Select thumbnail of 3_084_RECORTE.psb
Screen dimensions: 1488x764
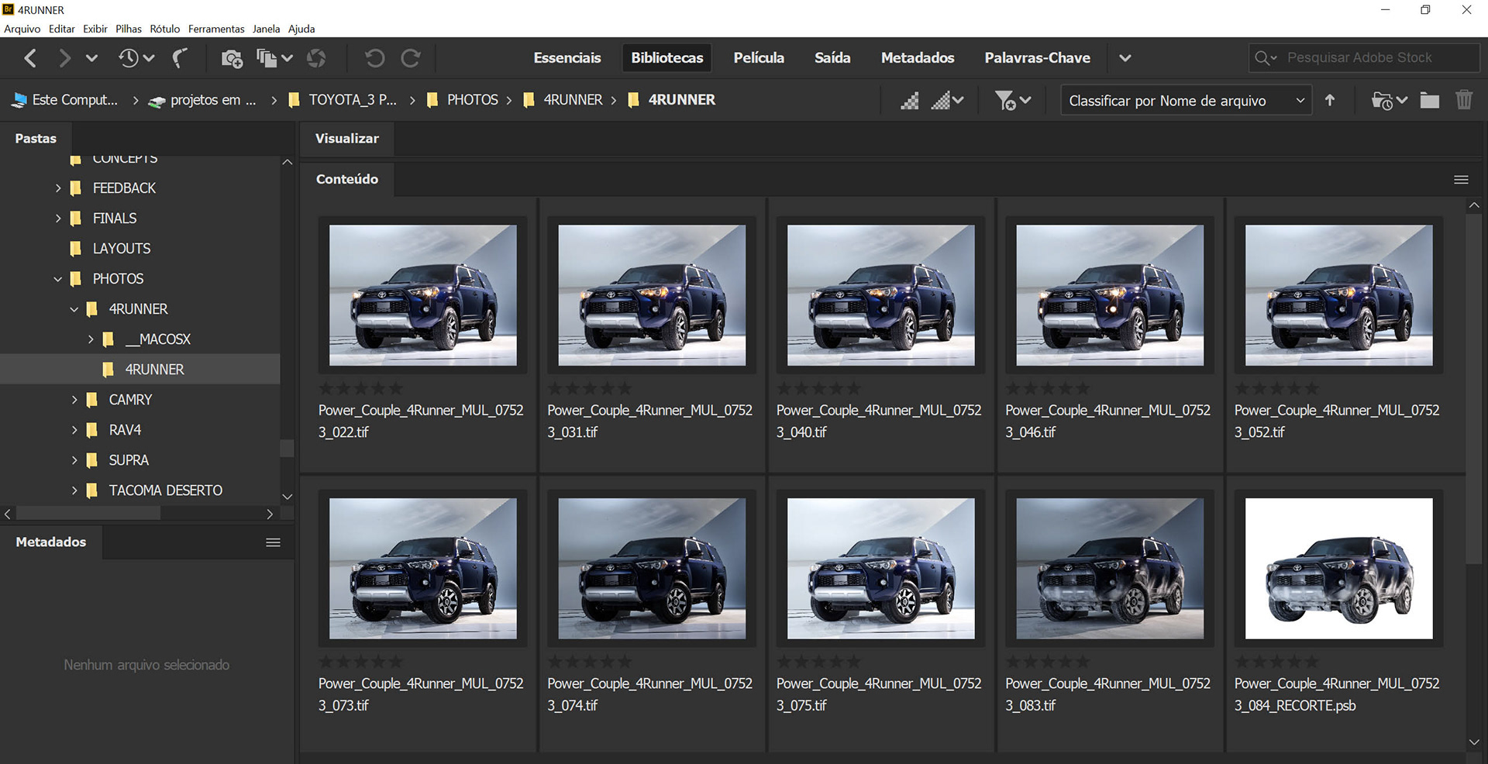1338,569
